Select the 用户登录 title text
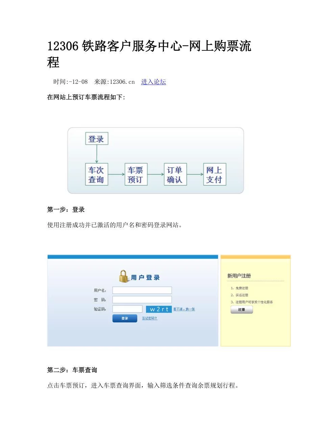Image resolution: width=311 pixels, height=440 pixels. coord(145,277)
